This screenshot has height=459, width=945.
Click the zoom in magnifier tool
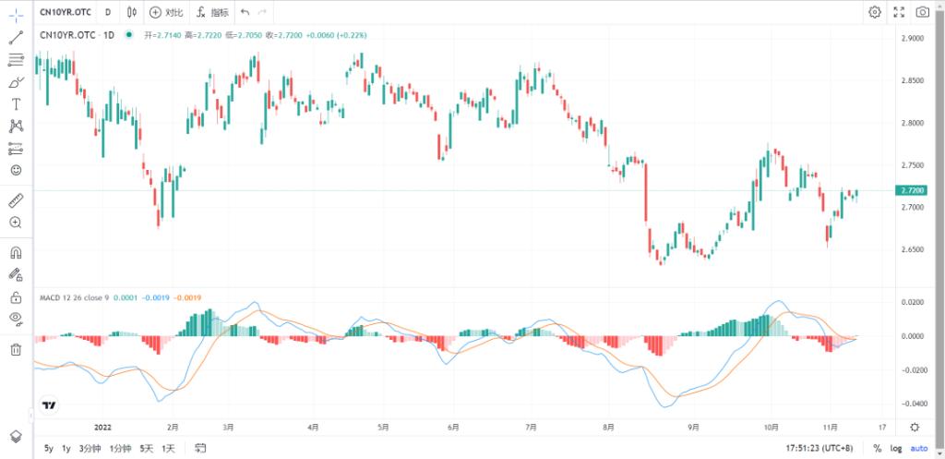point(16,223)
